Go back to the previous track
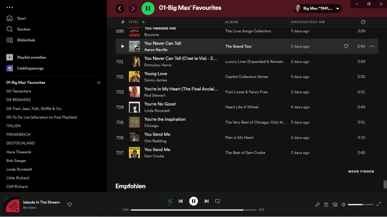 (181, 201)
